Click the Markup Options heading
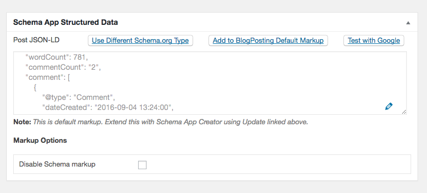The width and height of the screenshot is (427, 193). (x=40, y=141)
